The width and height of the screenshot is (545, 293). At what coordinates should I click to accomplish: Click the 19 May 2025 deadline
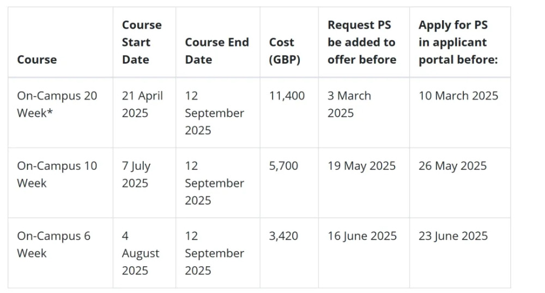tap(361, 166)
